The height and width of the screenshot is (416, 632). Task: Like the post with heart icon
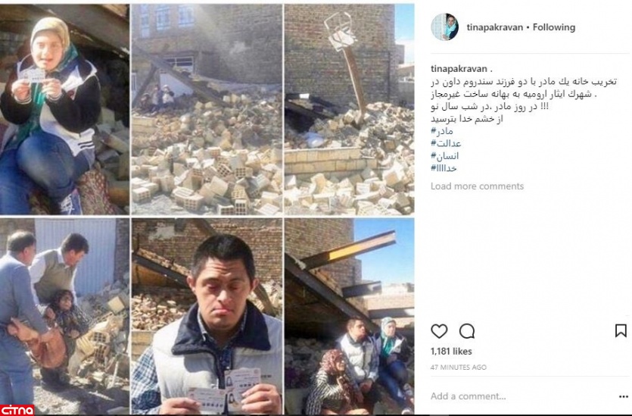pos(439,331)
